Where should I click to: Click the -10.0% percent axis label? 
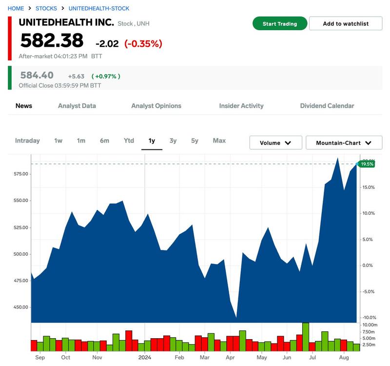point(369,318)
